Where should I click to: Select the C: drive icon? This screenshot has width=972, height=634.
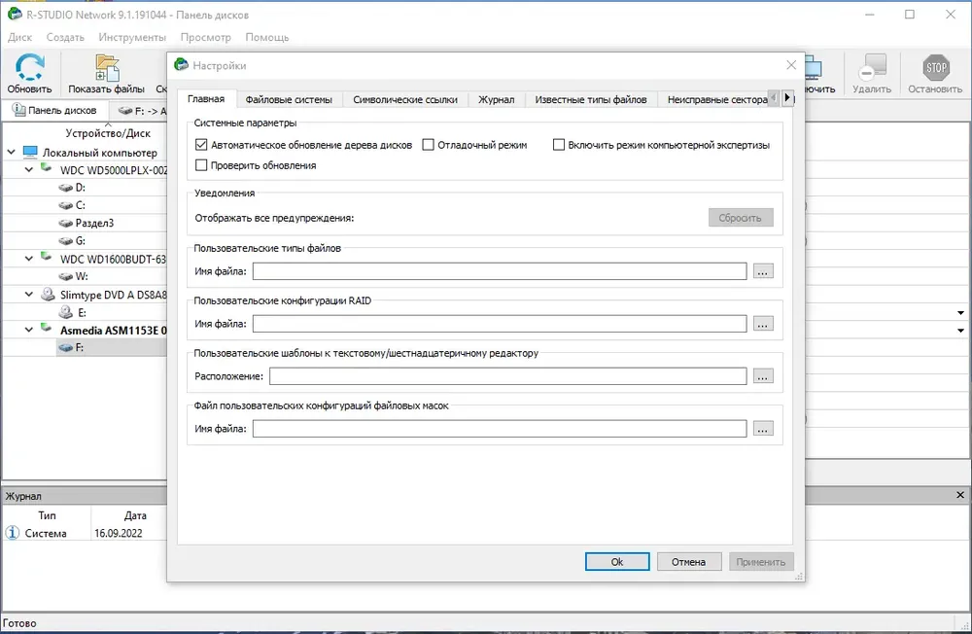[x=65, y=205]
